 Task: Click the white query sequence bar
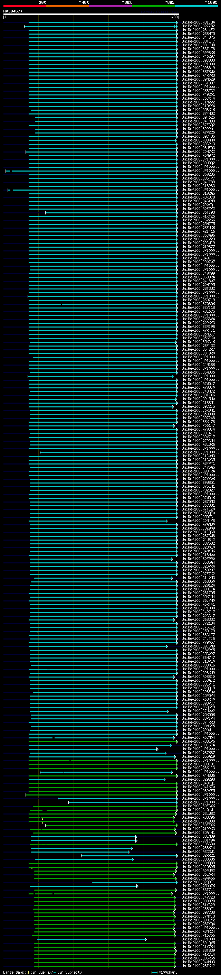click(x=91, y=15)
